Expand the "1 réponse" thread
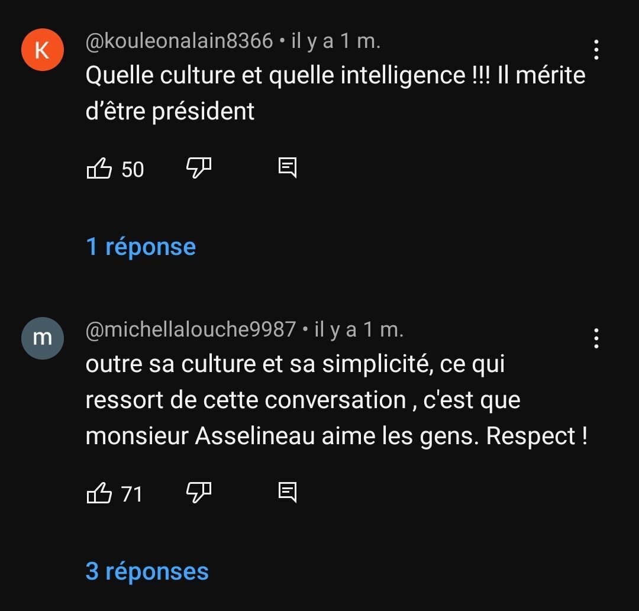 coord(141,247)
